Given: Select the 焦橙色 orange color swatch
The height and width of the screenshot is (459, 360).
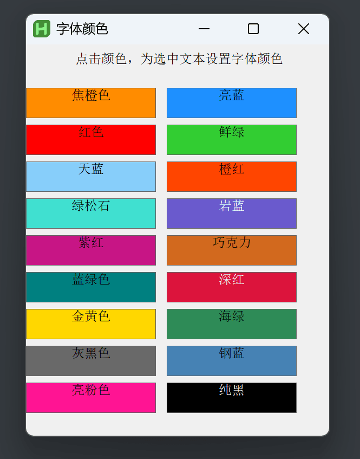Looking at the screenshot, I should coord(91,103).
